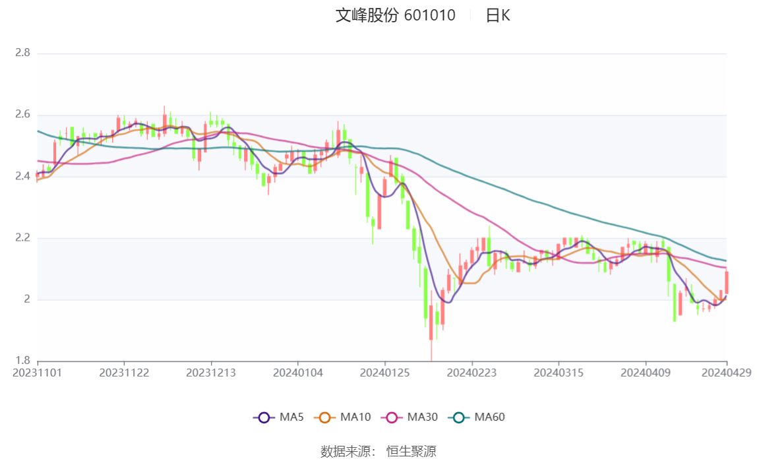The width and height of the screenshot is (757, 461).
Task: Select the 20231122 date axis label
Action: (x=124, y=373)
